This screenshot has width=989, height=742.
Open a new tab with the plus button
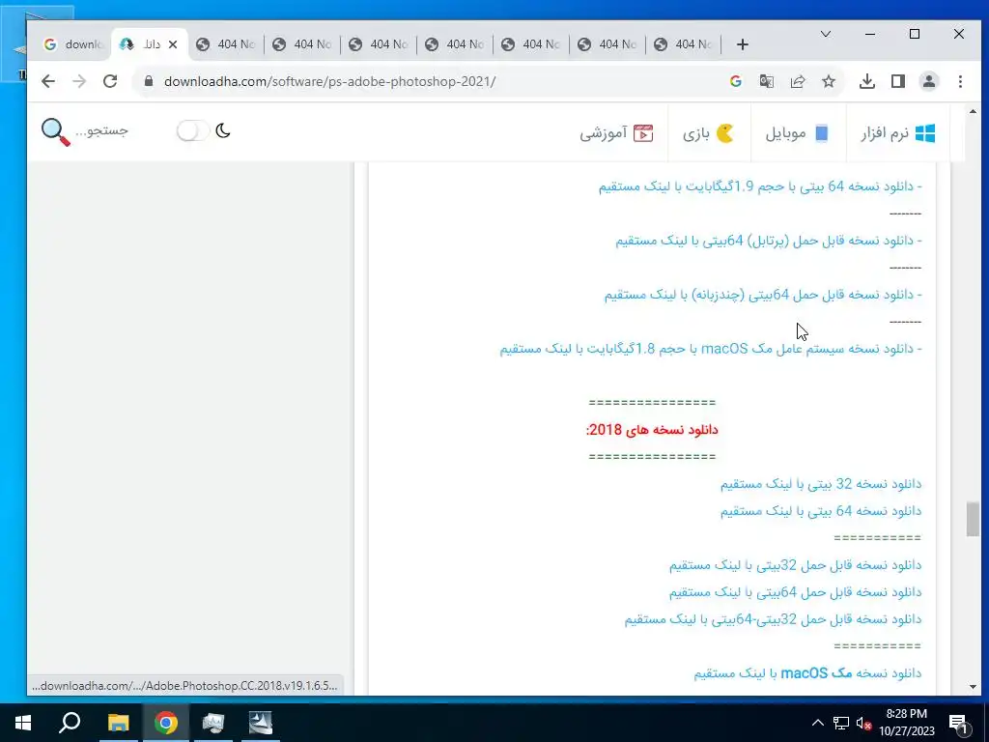(743, 44)
